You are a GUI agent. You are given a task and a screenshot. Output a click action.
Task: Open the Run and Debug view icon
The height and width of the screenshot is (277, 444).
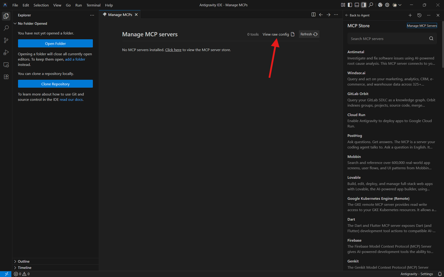6,53
